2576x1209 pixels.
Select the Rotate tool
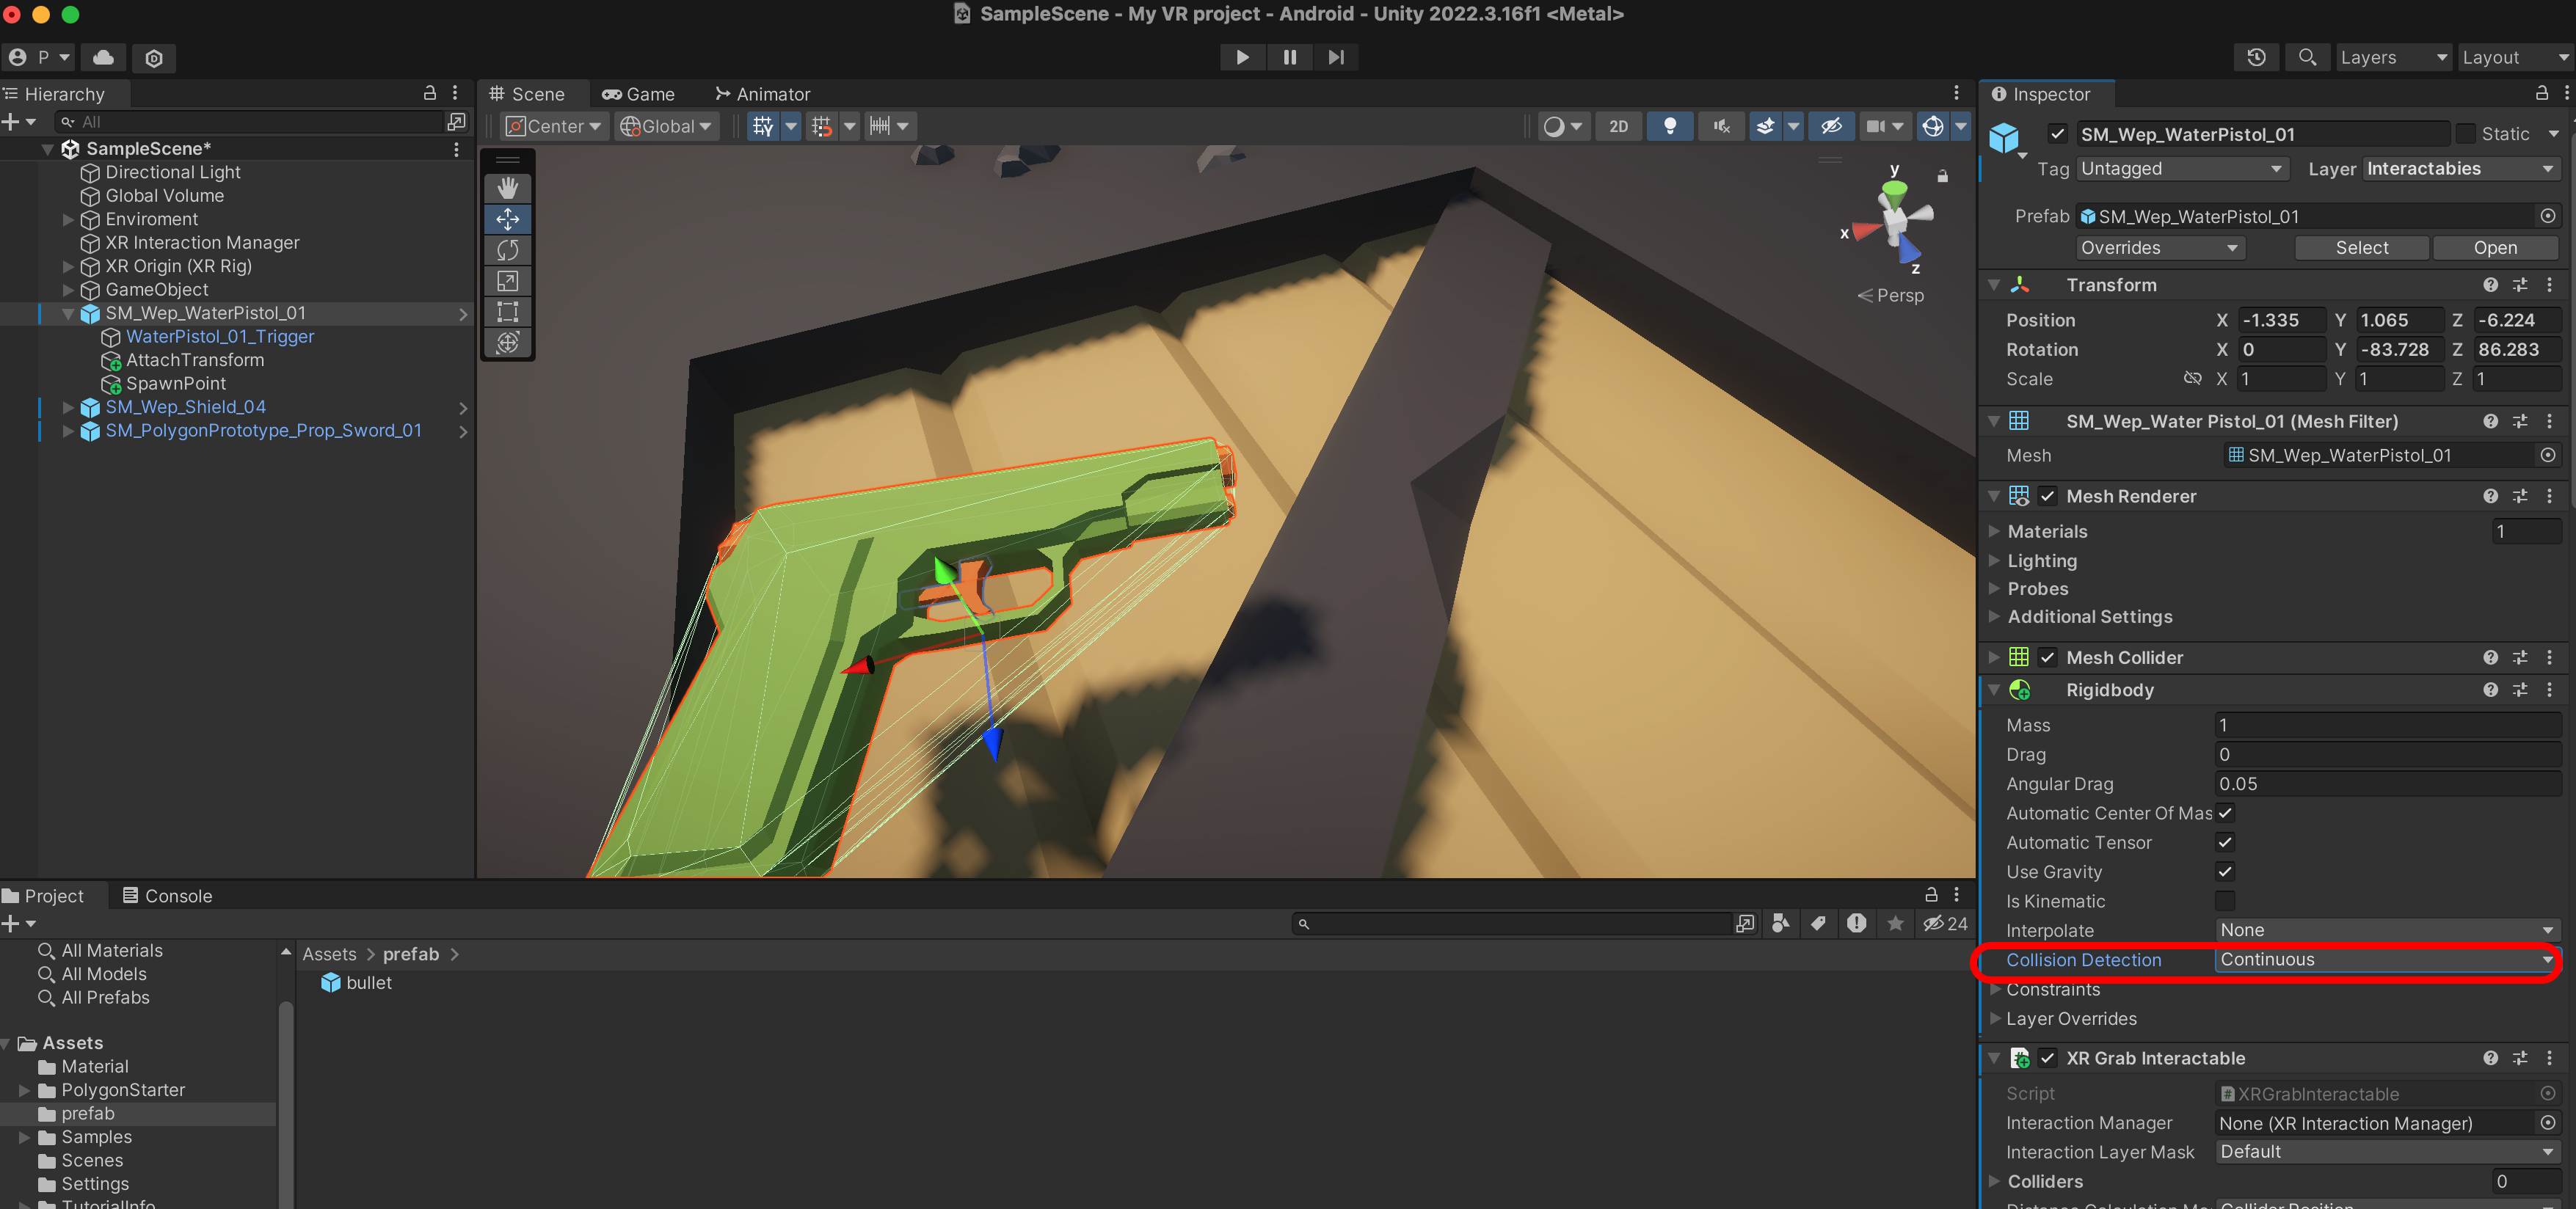pos(507,250)
